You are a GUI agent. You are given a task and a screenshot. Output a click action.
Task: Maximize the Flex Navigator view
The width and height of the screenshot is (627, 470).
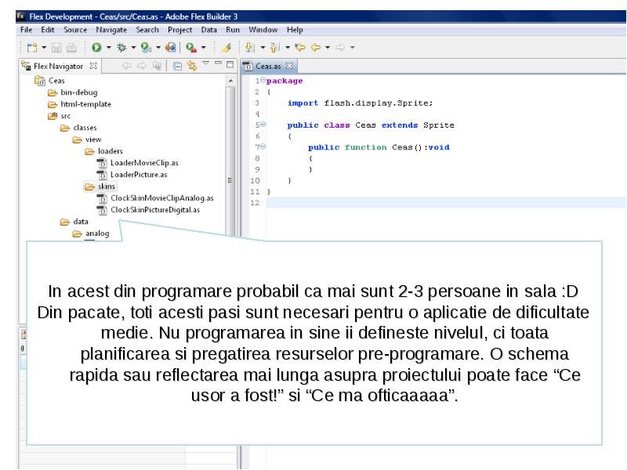(230, 64)
